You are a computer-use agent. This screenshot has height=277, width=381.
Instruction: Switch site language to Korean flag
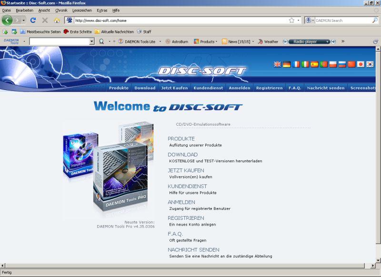(x=370, y=64)
